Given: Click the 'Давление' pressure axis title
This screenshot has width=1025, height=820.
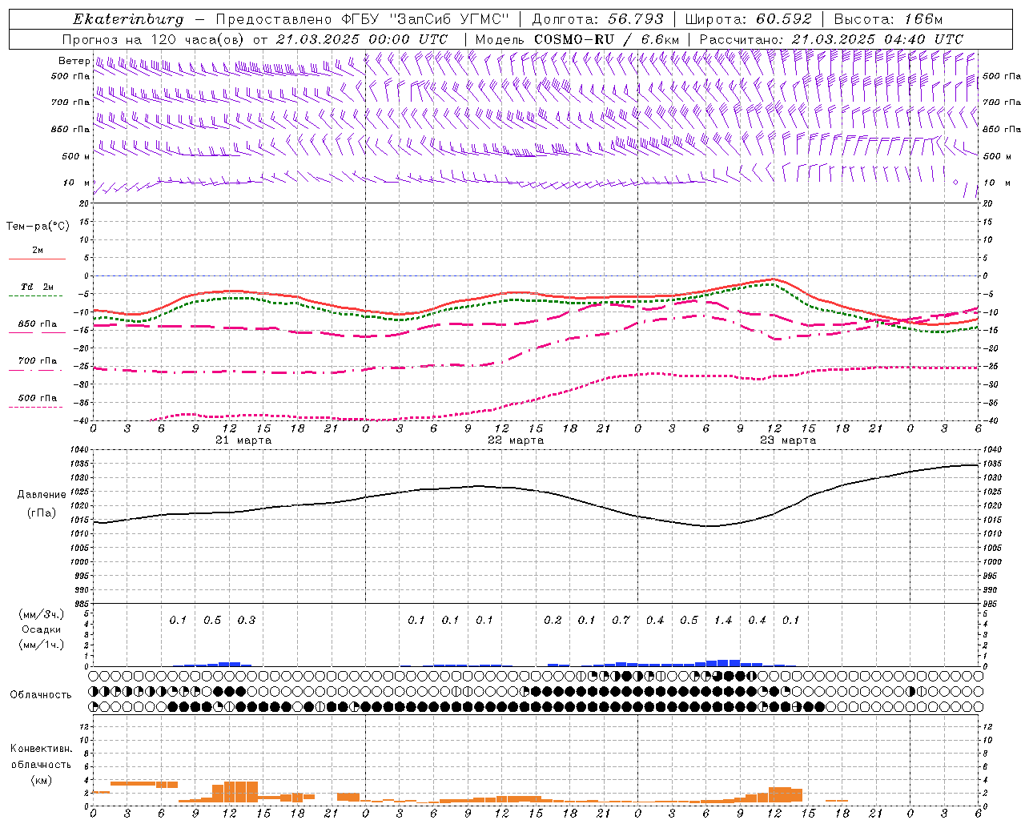Looking at the screenshot, I should click(x=42, y=495).
